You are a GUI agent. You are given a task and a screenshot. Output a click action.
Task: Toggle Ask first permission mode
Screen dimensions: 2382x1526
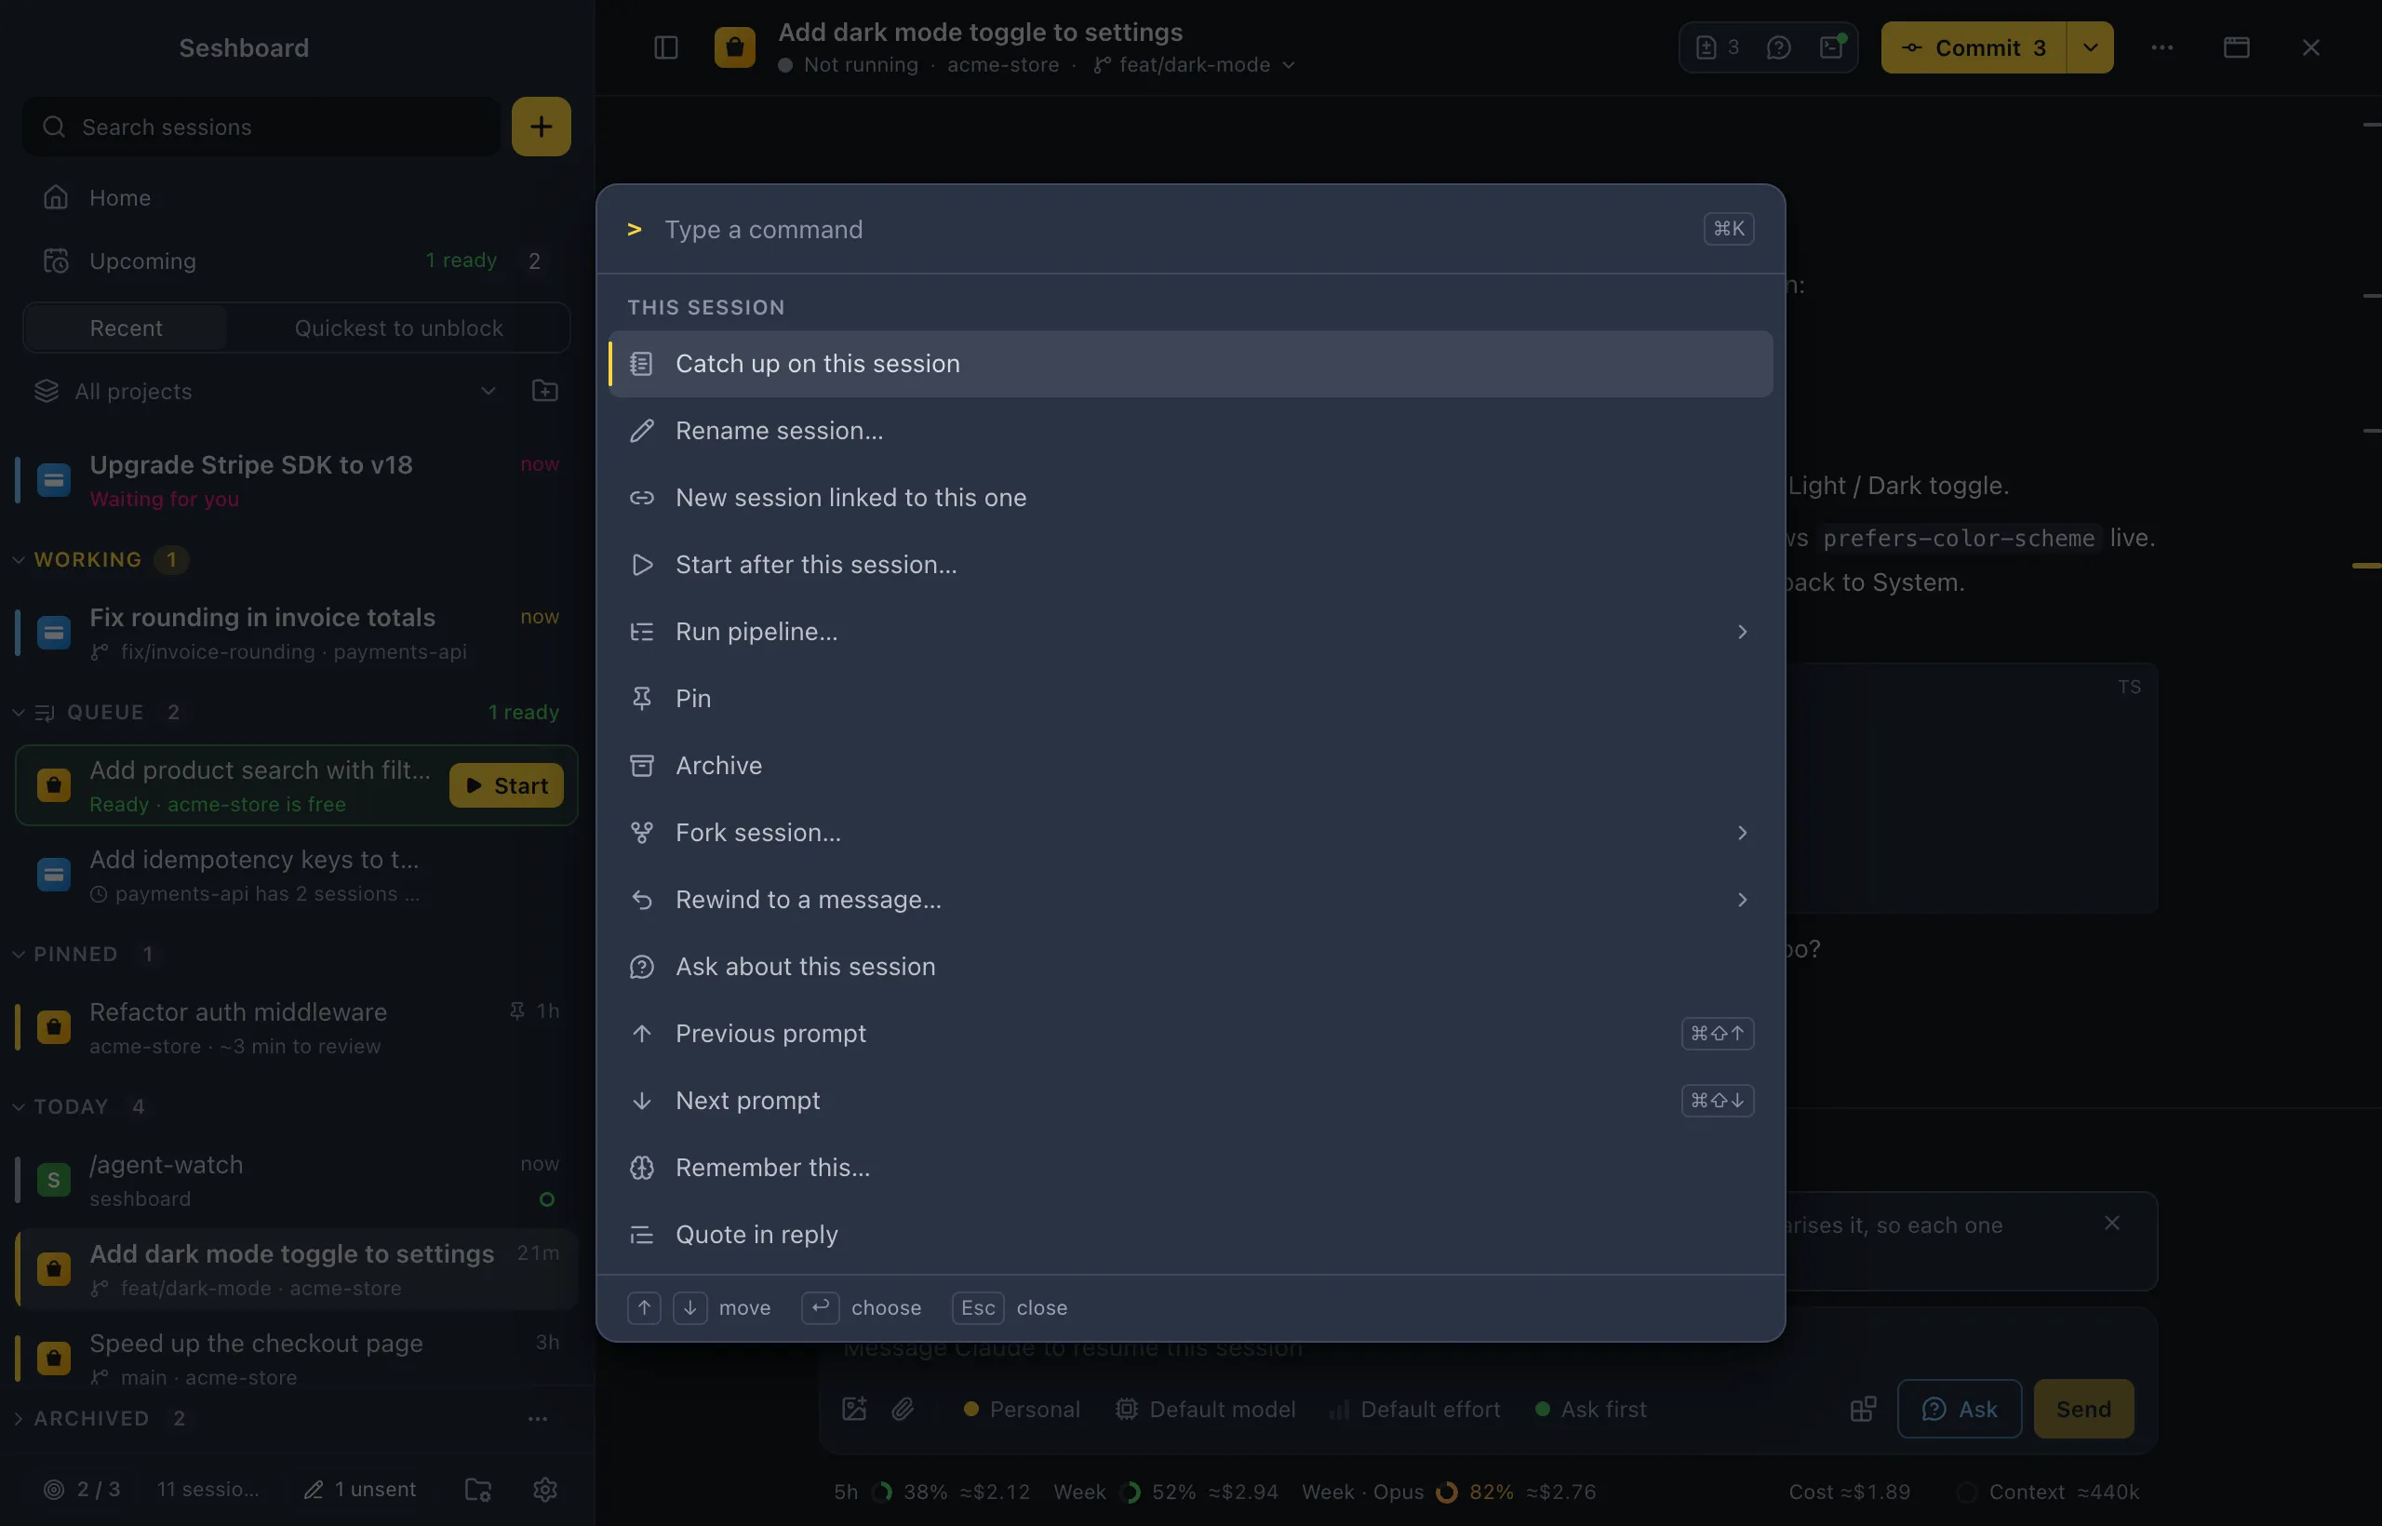pos(1590,1408)
